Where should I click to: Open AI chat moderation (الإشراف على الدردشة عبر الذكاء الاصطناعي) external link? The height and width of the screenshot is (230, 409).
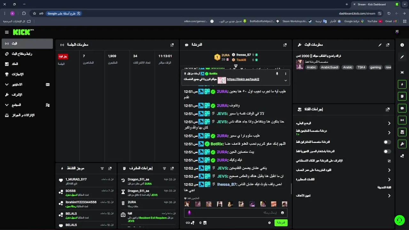click(389, 161)
